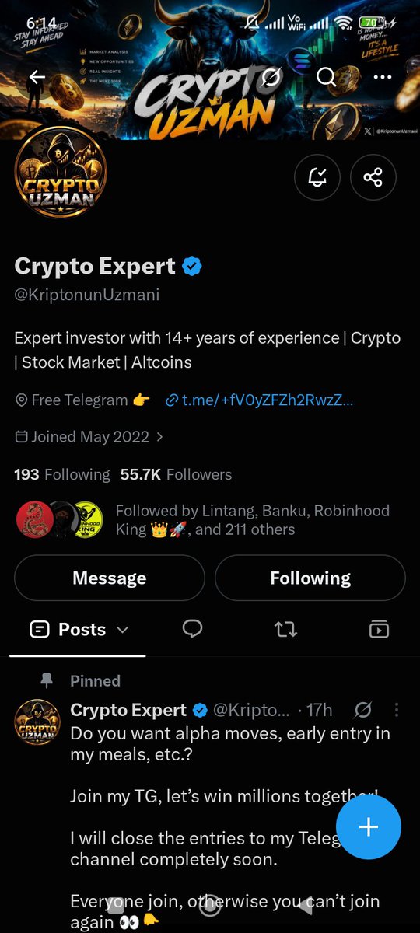This screenshot has width=420, height=933.
Task: Toggle the Following button
Action: click(310, 578)
